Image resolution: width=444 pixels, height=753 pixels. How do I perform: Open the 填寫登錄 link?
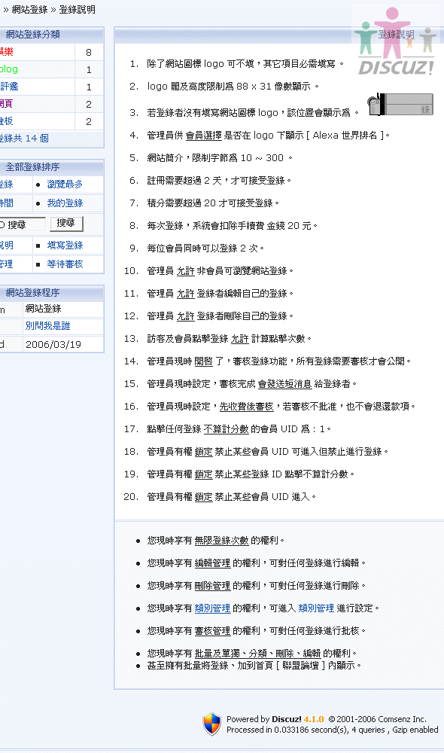(65, 245)
